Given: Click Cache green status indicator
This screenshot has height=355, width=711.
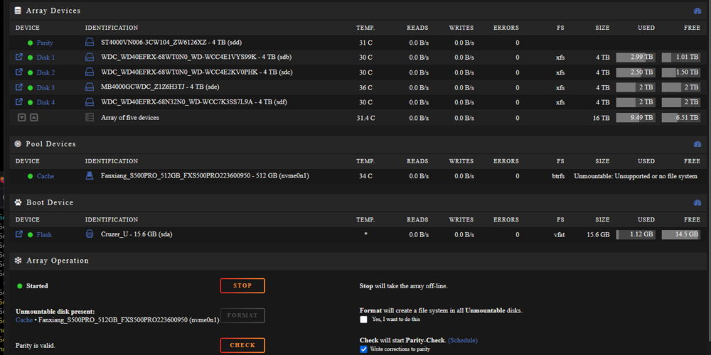Looking at the screenshot, I should (30, 176).
